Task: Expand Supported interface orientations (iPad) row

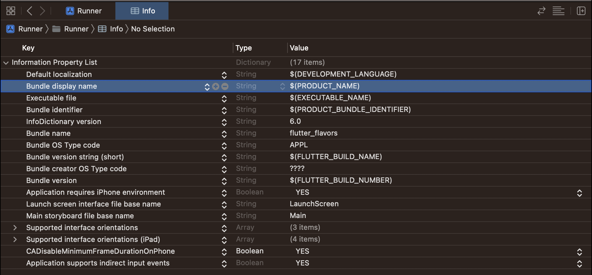Action: [15, 239]
